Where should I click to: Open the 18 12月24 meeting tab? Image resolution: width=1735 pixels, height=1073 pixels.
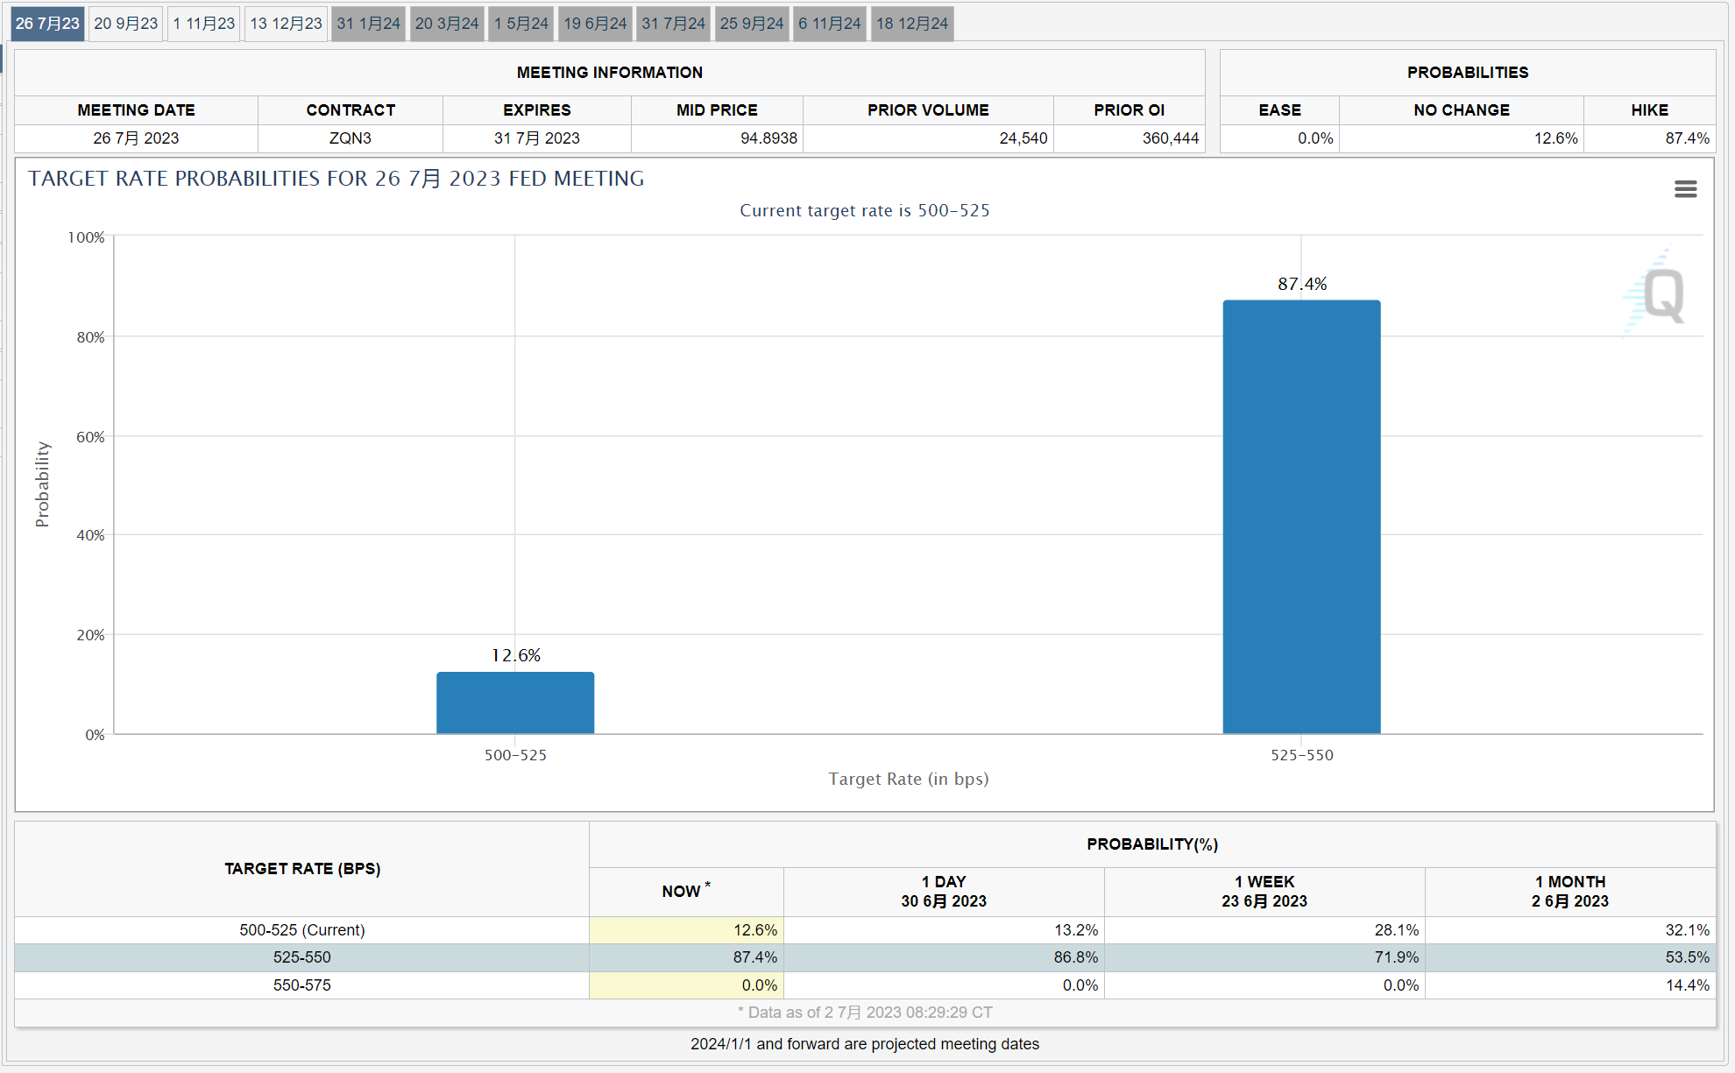(x=912, y=24)
